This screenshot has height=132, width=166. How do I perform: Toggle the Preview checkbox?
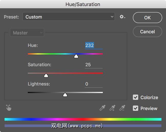[136, 108]
